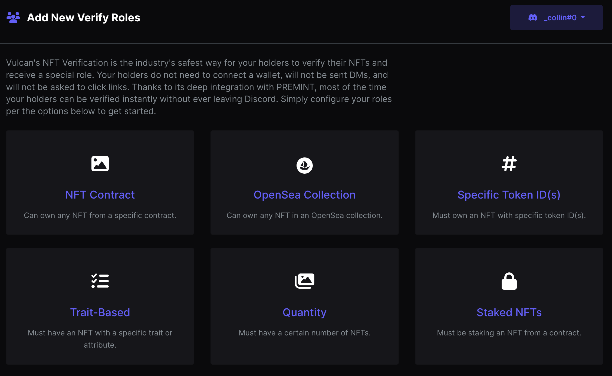Image resolution: width=612 pixels, height=376 pixels.
Task: Click the NFT Contract picture icon
Action: [100, 164]
